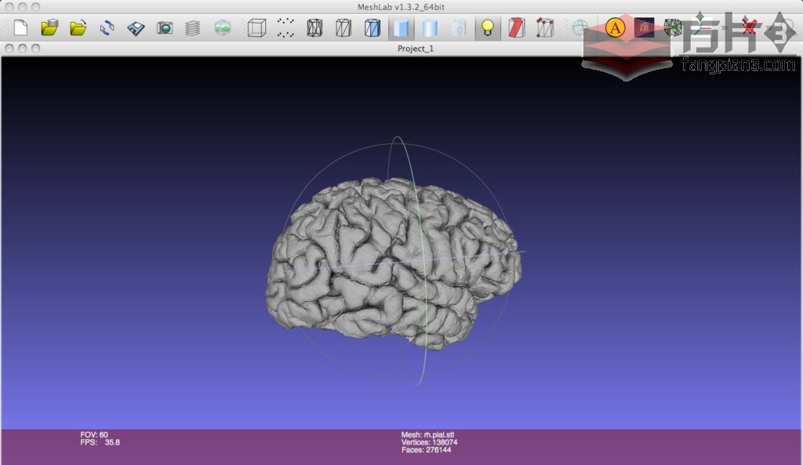Toggle bounding box render mode

pos(256,27)
